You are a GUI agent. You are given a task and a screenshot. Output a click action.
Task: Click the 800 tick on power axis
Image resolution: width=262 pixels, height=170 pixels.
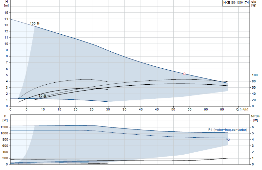tap(5, 140)
